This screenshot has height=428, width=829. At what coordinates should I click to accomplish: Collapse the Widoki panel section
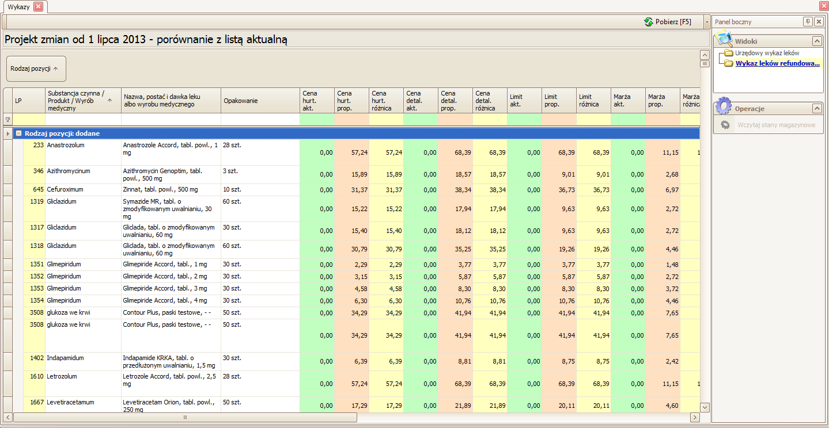pyautogui.click(x=817, y=41)
